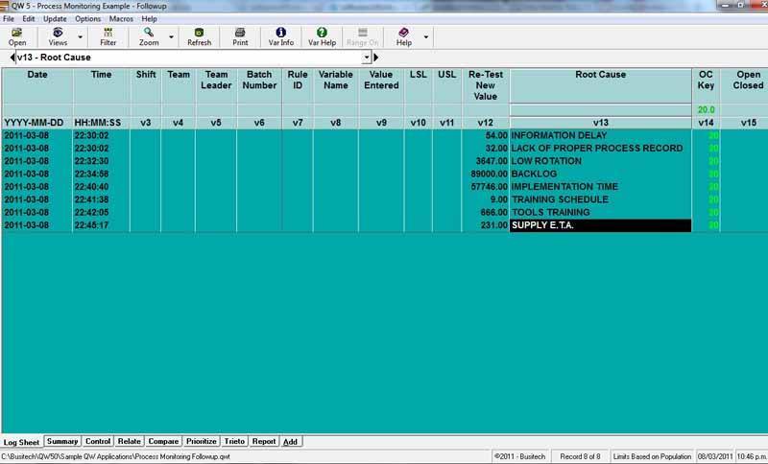Click the Date column header
The height and width of the screenshot is (464, 768).
point(37,85)
